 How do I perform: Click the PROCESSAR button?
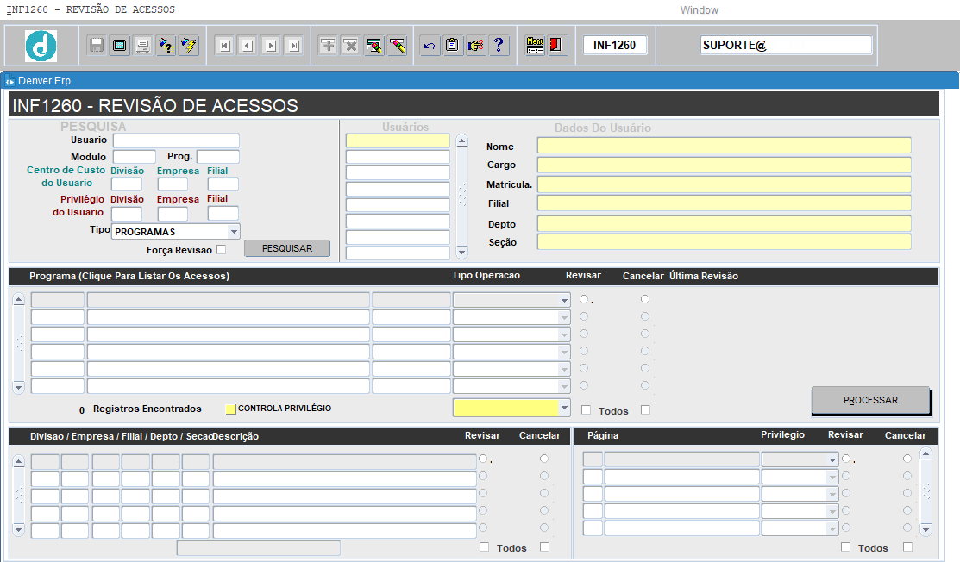(x=870, y=400)
